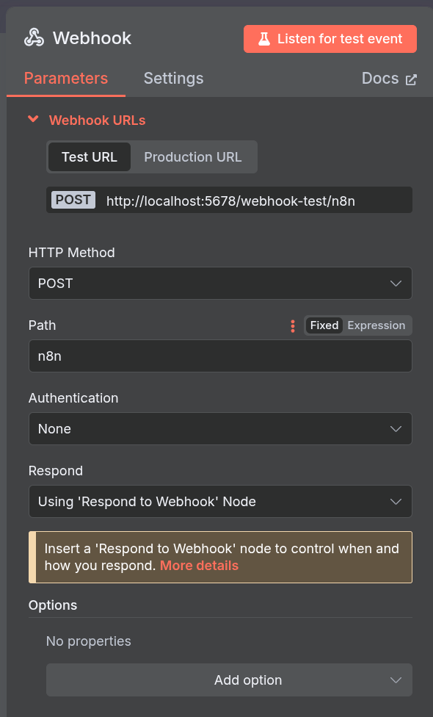433x717 pixels.
Task: Click the Path input field
Action: (x=220, y=356)
